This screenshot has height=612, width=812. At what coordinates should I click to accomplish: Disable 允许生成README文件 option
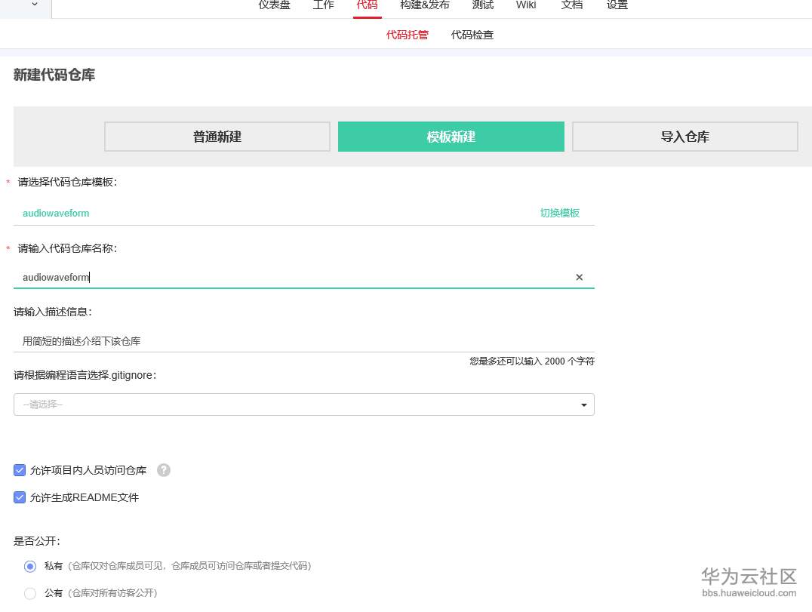pyautogui.click(x=20, y=497)
